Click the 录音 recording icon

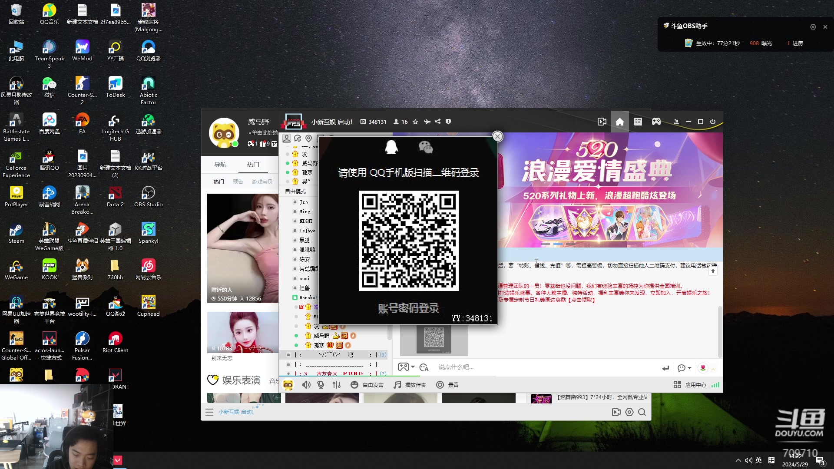pos(447,385)
